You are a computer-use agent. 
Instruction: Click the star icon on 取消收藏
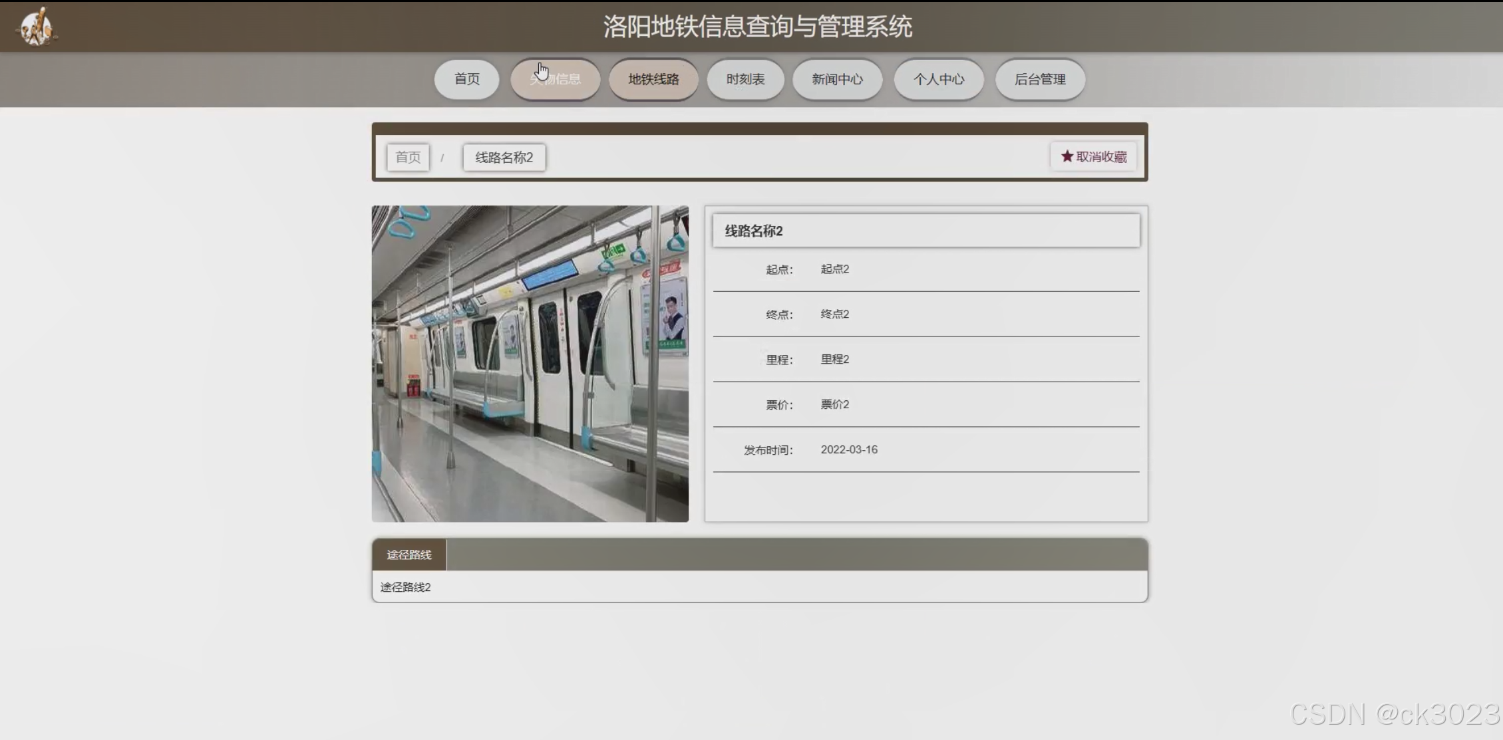click(1067, 156)
